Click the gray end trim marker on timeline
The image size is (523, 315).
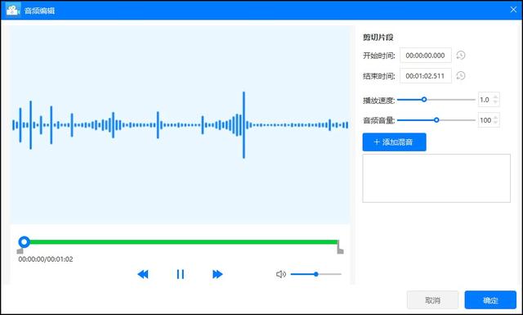pyautogui.click(x=340, y=249)
